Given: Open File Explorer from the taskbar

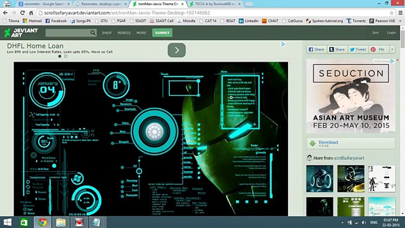Looking at the screenshot, I should [60, 222].
